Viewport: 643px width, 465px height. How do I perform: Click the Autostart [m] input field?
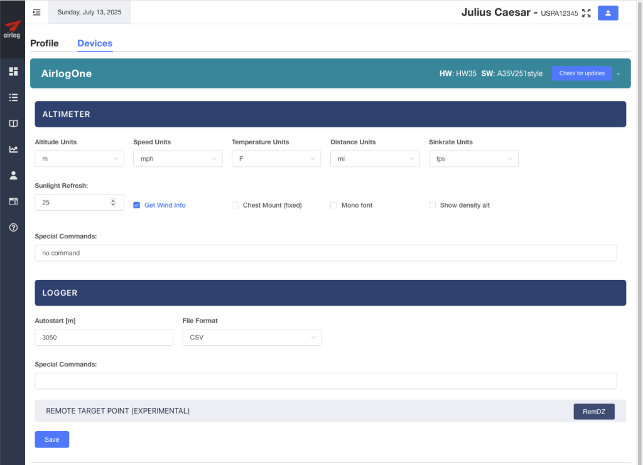(x=104, y=338)
